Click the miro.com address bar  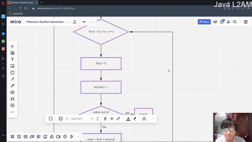(x=57, y=8)
